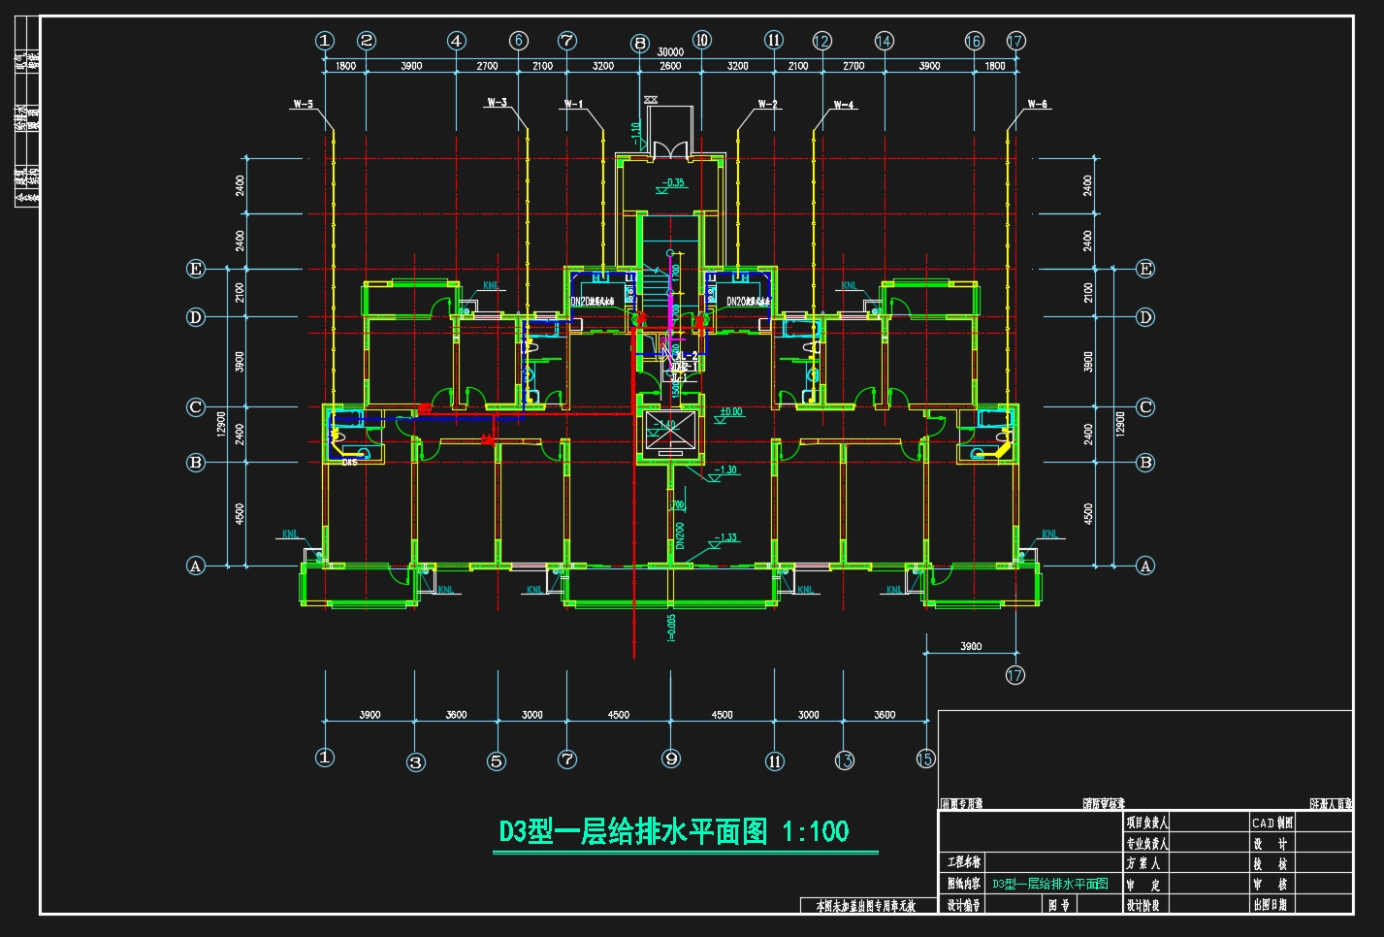The height and width of the screenshot is (937, 1384).
Task: Click the slope label "i=0.005"
Action: tap(671, 628)
